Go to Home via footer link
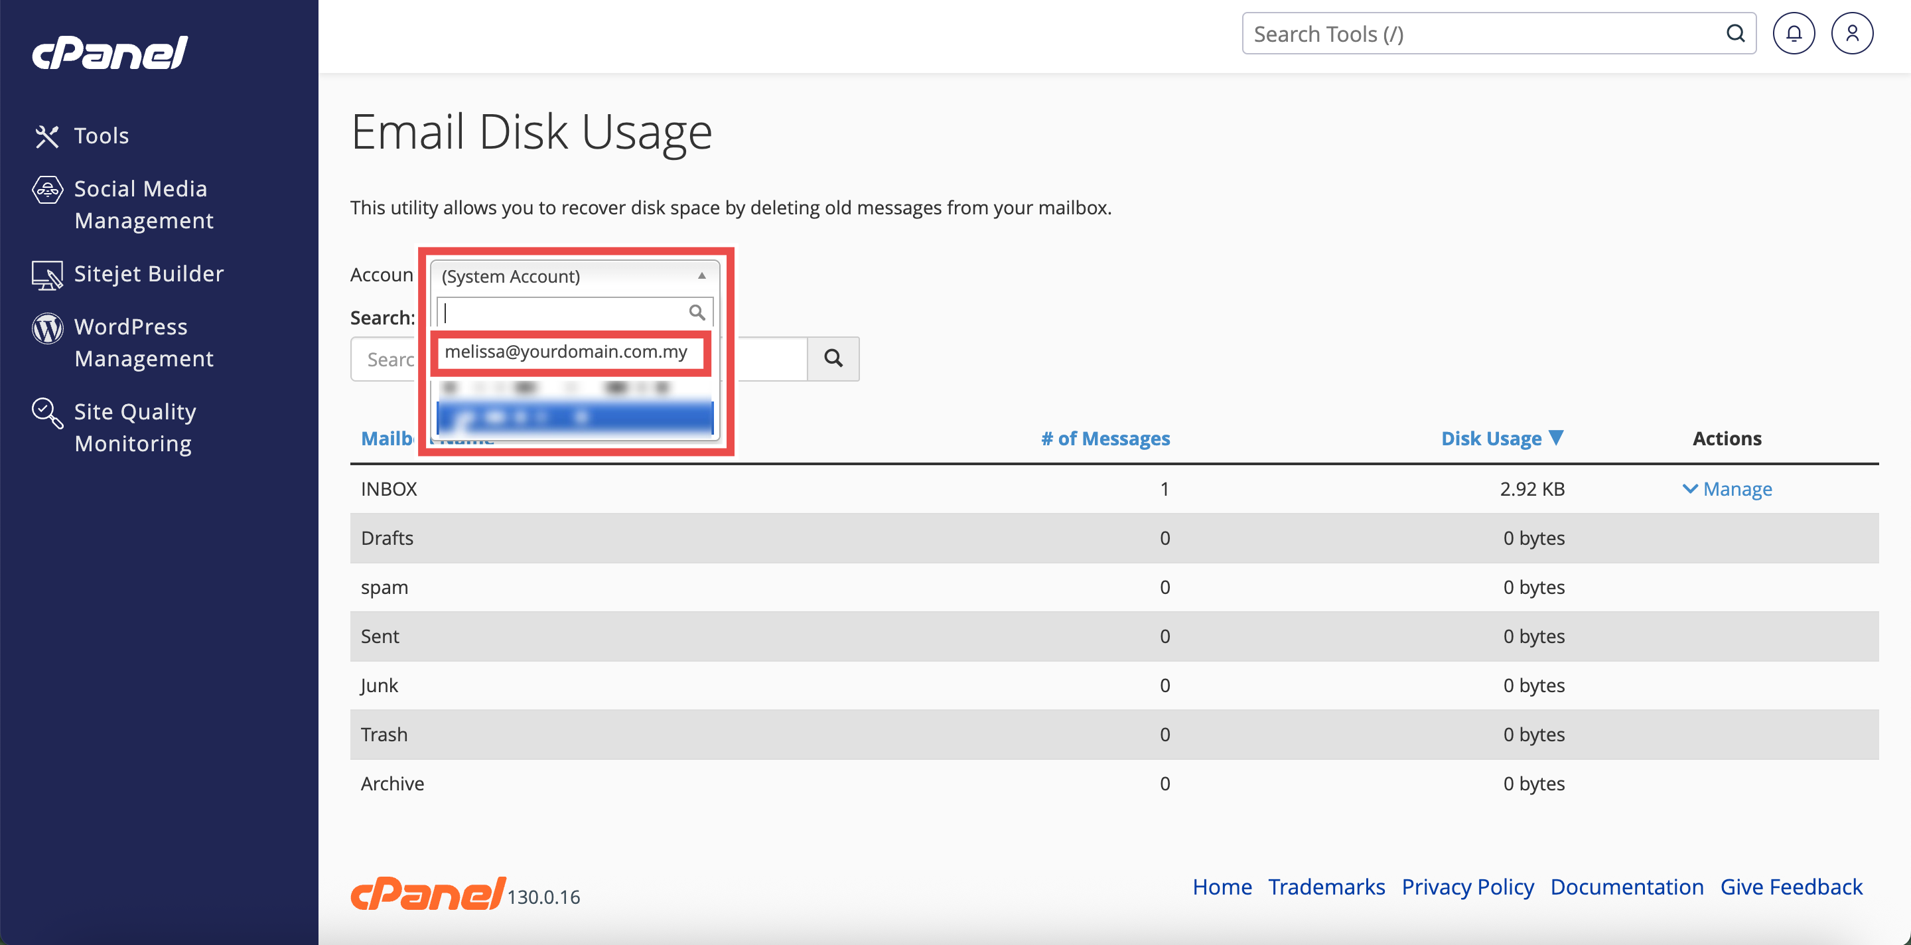 (1222, 887)
